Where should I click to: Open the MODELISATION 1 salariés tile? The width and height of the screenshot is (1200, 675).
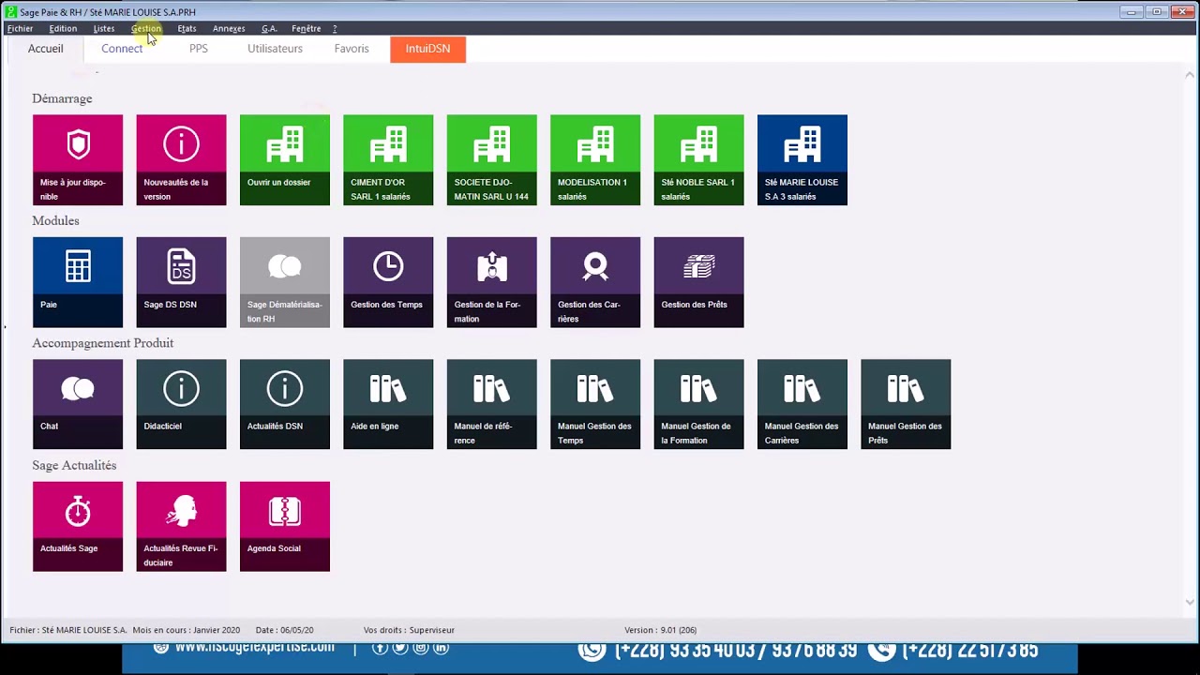point(595,159)
